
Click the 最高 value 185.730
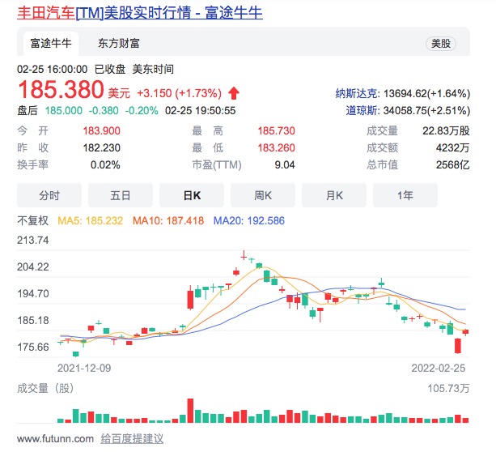click(x=276, y=130)
